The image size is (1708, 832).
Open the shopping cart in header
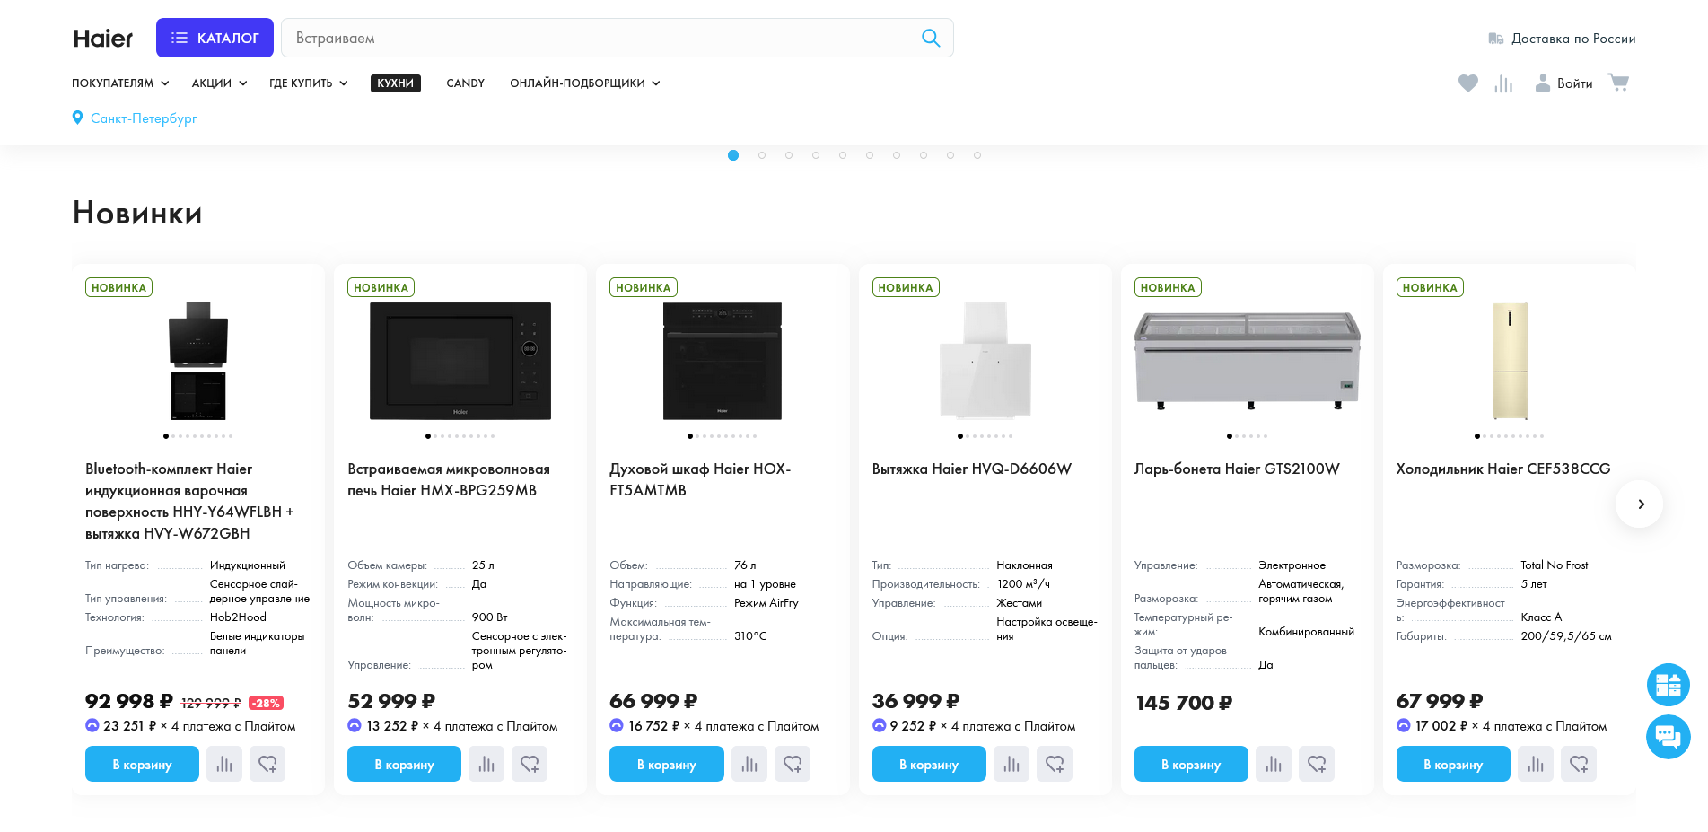pos(1617,83)
